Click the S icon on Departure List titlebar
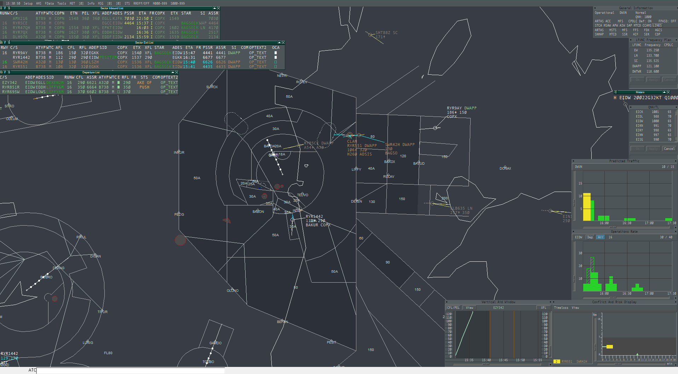Image resolution: width=678 pixels, height=374 pixels. coord(9,72)
